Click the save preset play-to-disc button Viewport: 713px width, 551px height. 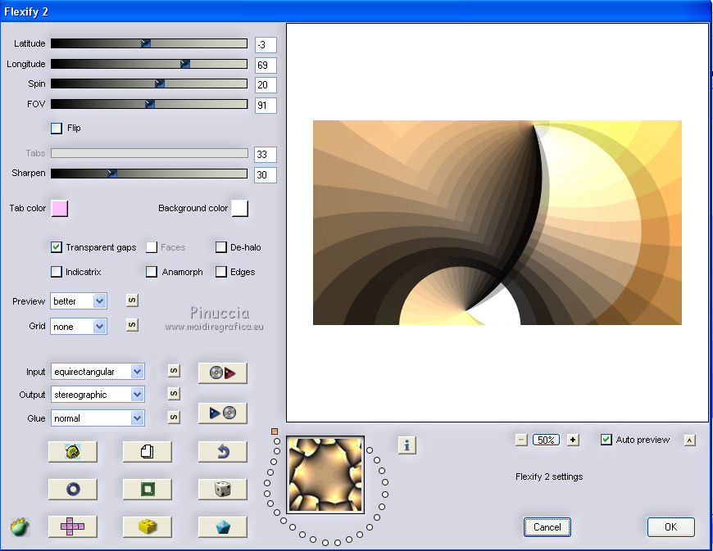222,413
